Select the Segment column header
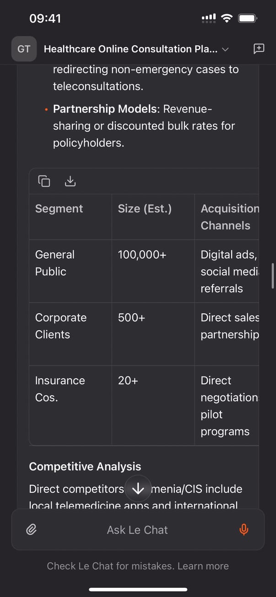 (59, 209)
